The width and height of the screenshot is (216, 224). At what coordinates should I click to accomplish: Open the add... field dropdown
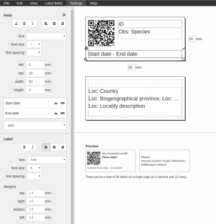pyautogui.click(x=35, y=125)
